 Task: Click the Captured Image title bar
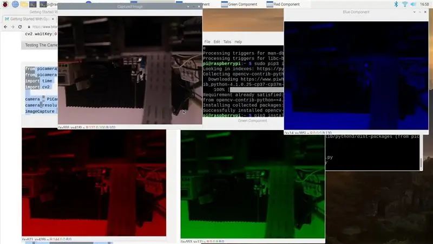pos(130,7)
